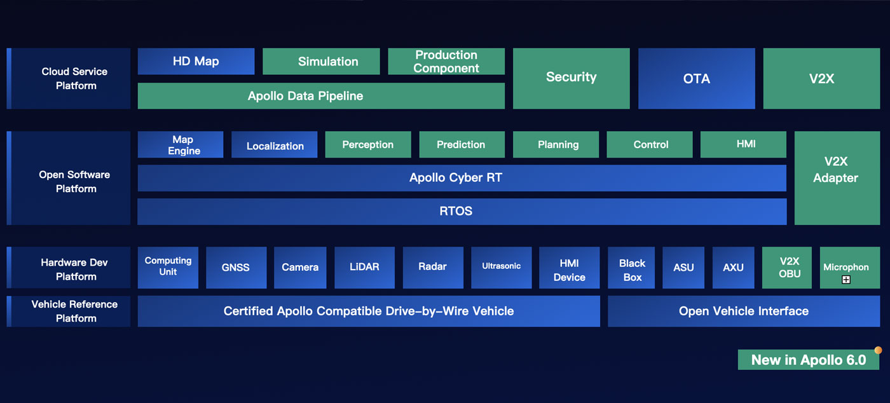Open the Localization block
This screenshot has height=403, width=890.
[275, 145]
